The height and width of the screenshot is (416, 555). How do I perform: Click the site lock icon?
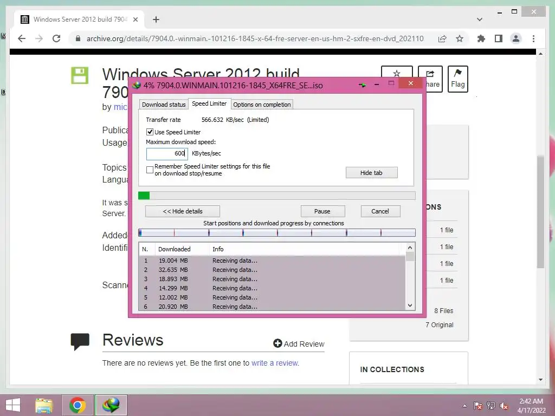point(78,38)
